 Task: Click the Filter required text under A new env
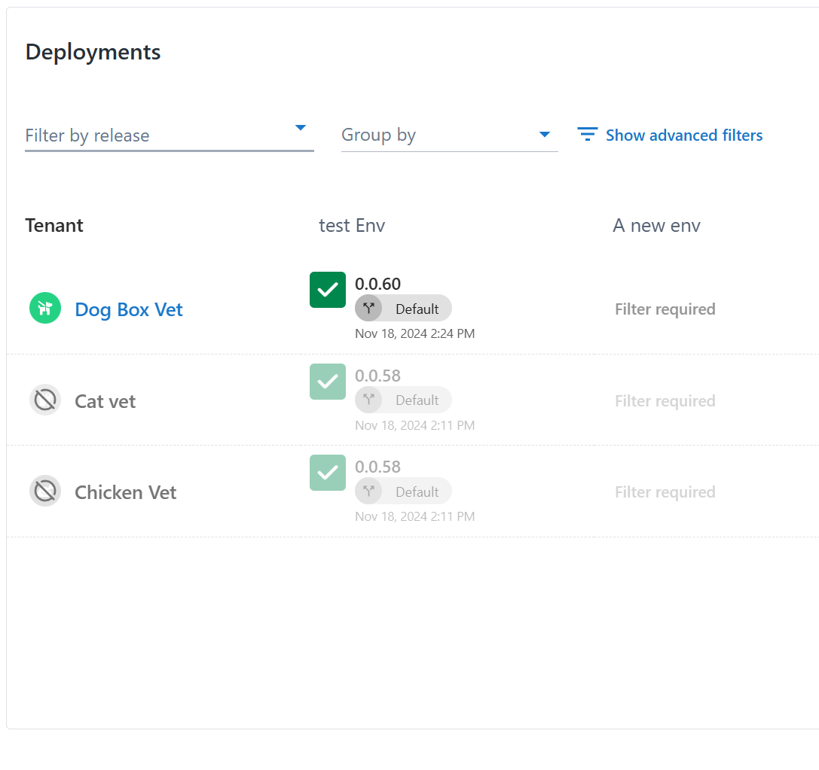coord(665,309)
